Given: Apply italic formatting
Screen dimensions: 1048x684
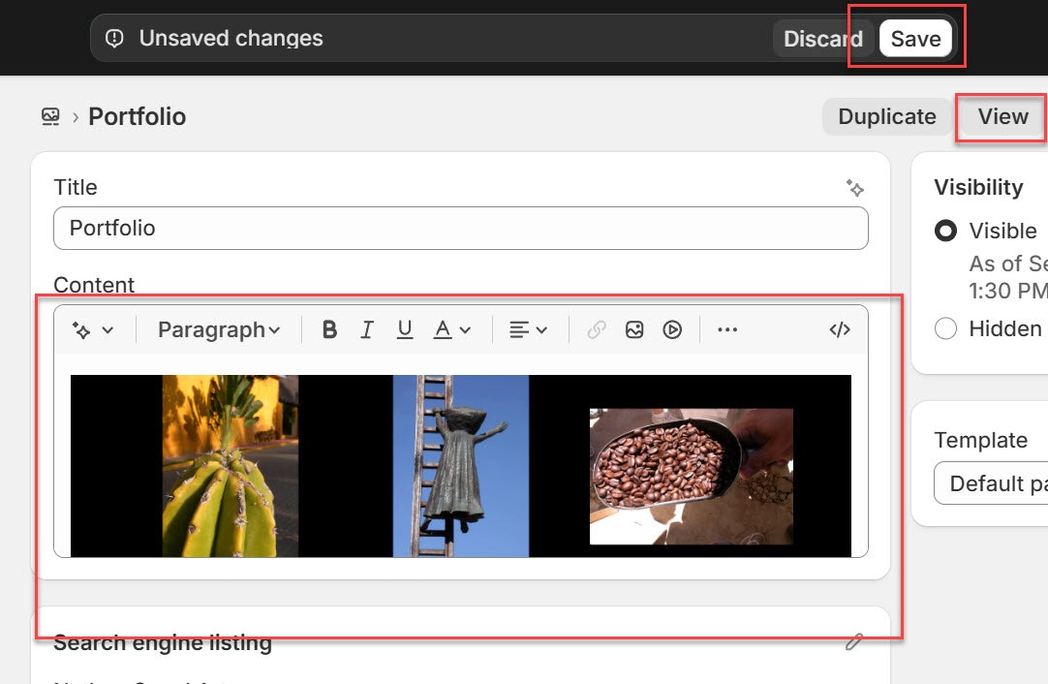Looking at the screenshot, I should pyautogui.click(x=367, y=328).
